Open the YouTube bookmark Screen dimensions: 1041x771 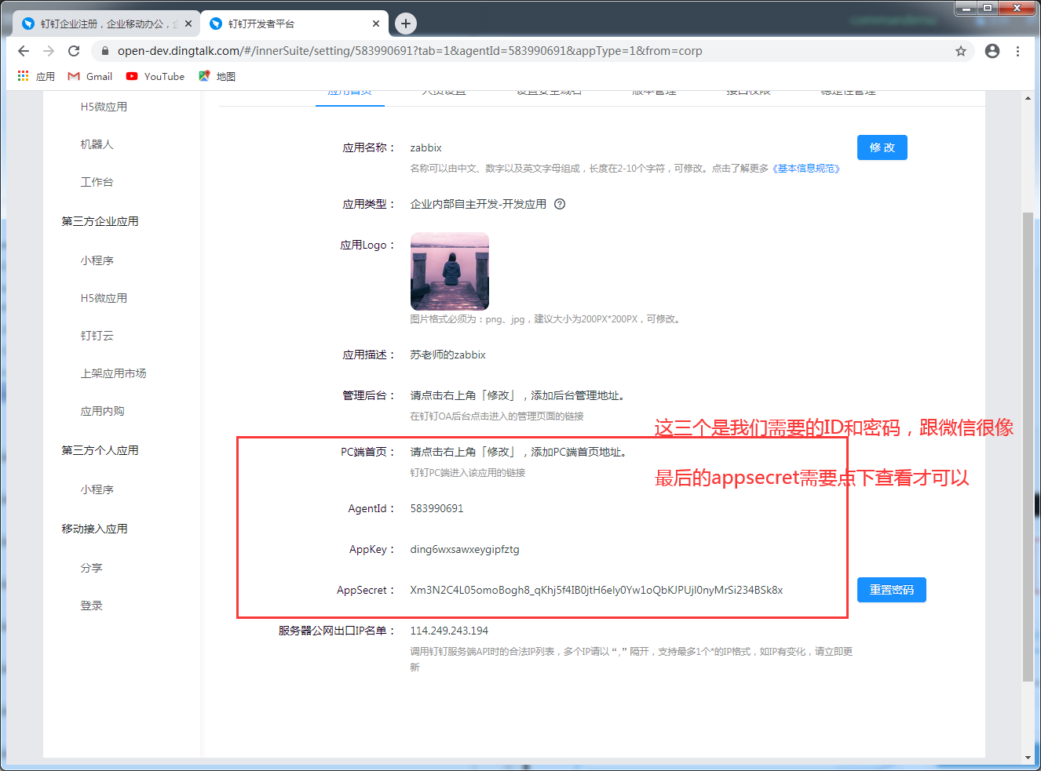(155, 76)
